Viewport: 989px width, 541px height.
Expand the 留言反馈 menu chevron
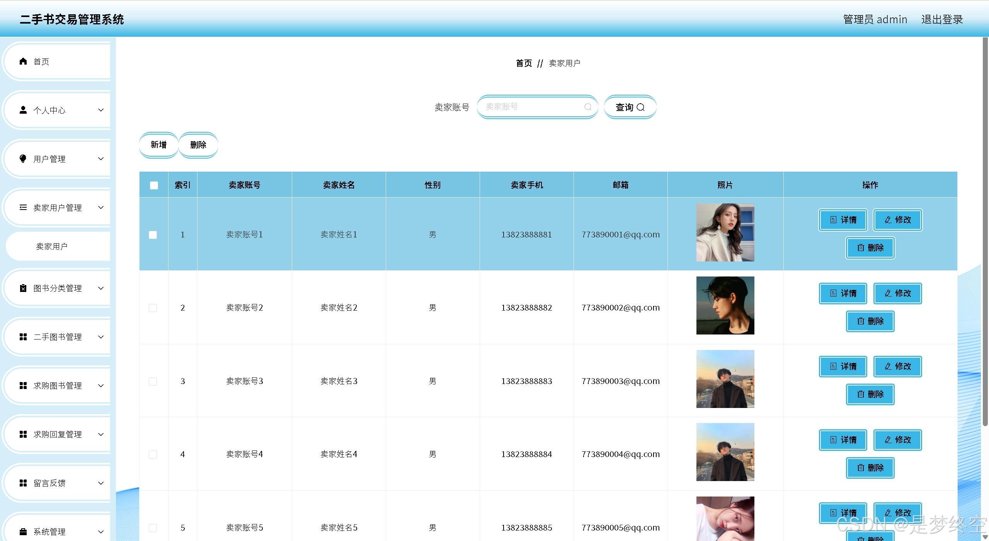click(x=101, y=483)
